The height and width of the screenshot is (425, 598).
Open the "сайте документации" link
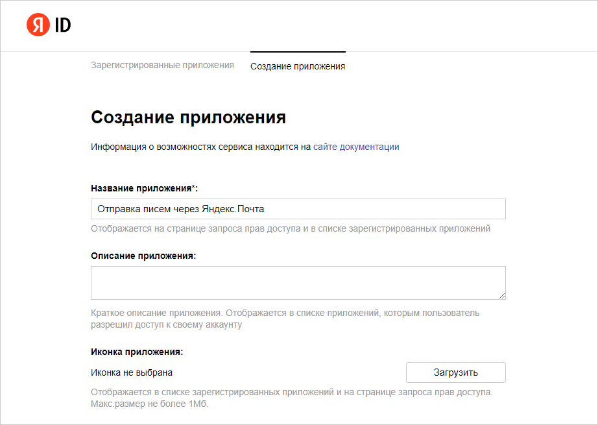point(356,147)
